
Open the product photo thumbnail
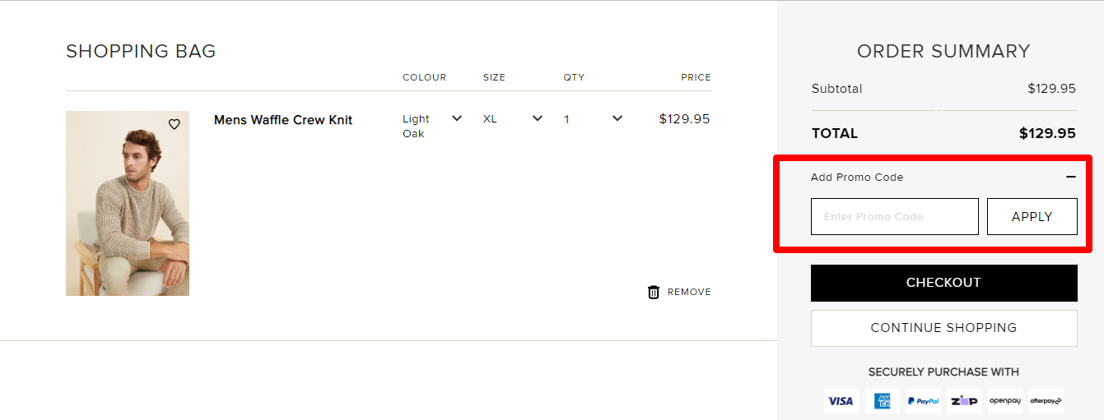(x=128, y=204)
